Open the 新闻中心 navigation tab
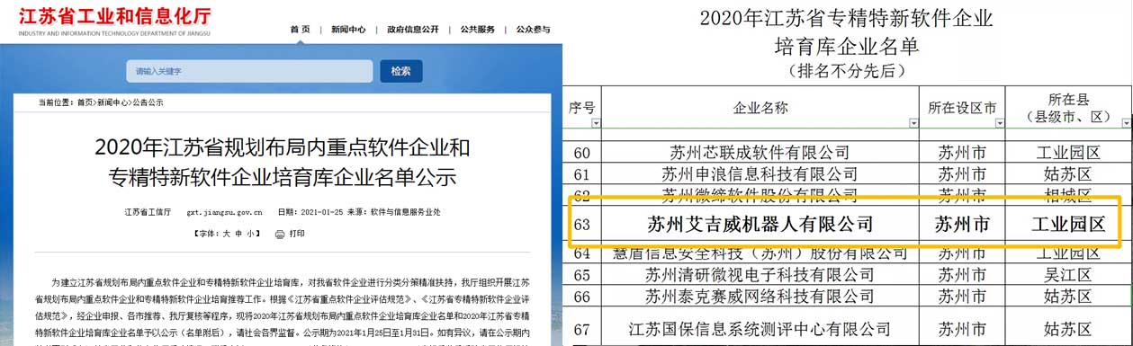The image size is (1133, 346). (x=348, y=29)
